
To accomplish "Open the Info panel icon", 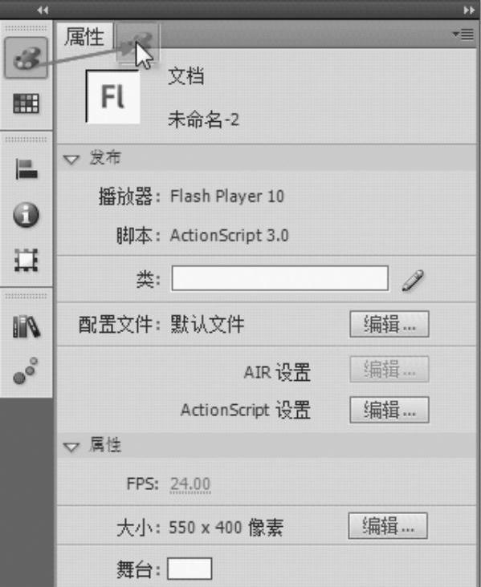I will click(x=26, y=215).
